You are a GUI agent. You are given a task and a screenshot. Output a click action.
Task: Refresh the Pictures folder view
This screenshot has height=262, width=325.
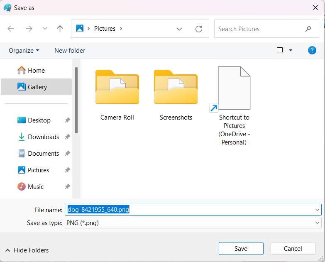point(199,29)
